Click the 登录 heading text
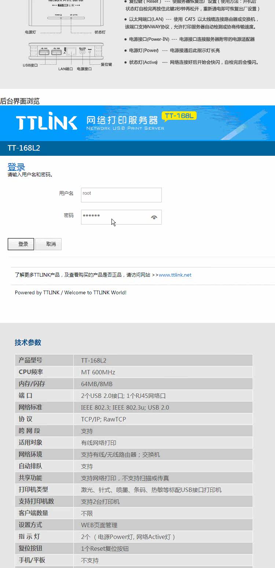Screen dimensions: 275x568 click(x=16, y=167)
